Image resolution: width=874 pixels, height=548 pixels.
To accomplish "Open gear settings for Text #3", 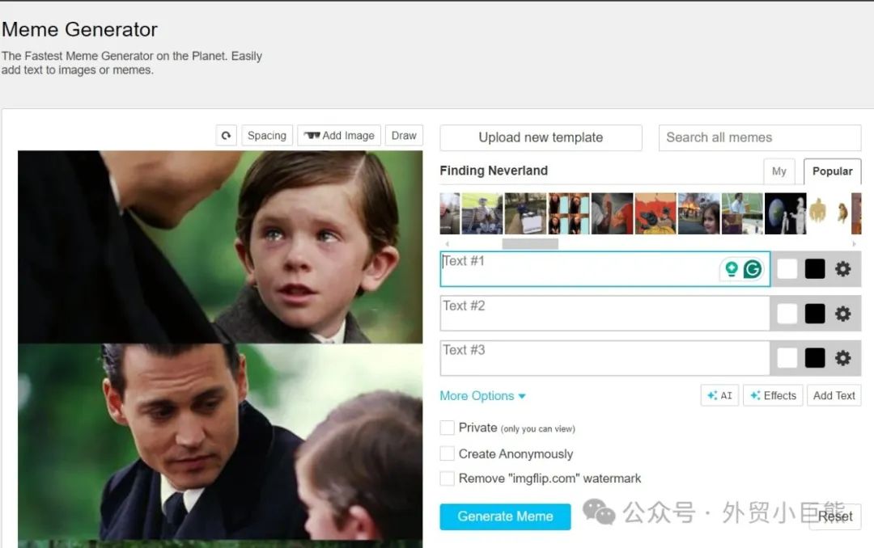I will (x=842, y=358).
